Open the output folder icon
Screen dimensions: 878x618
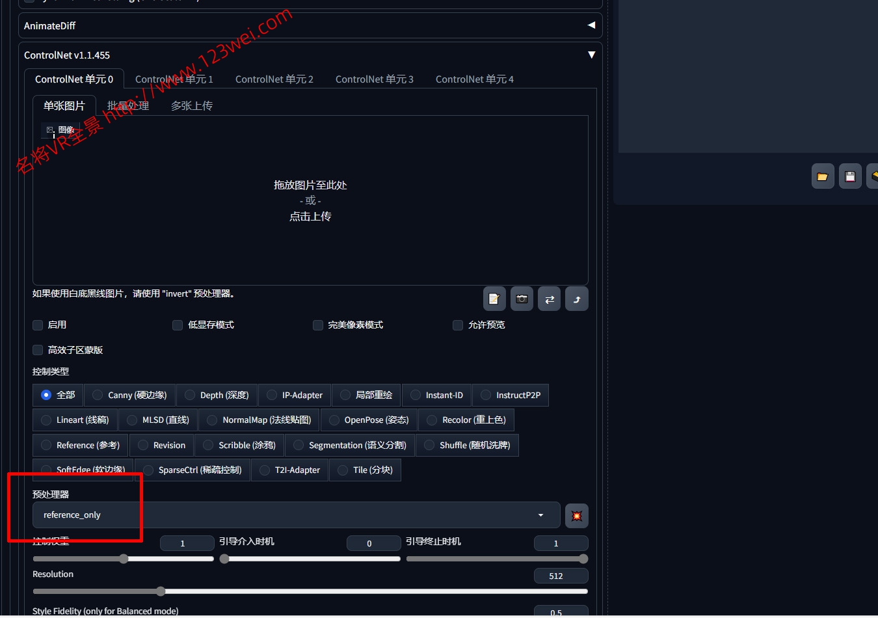click(823, 176)
